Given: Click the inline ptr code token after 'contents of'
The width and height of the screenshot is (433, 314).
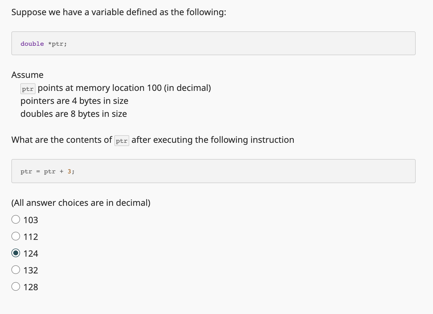Looking at the screenshot, I should (122, 141).
